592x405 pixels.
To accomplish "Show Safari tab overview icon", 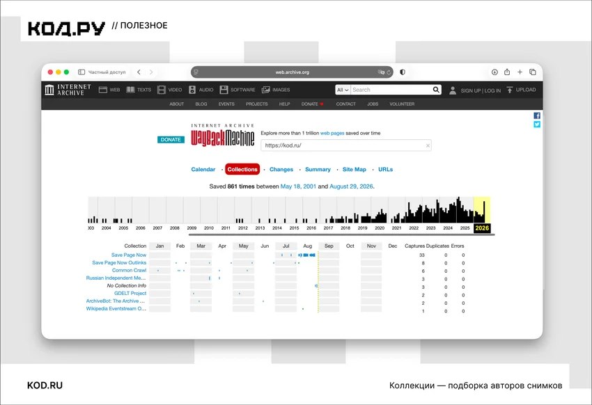I will click(x=533, y=72).
